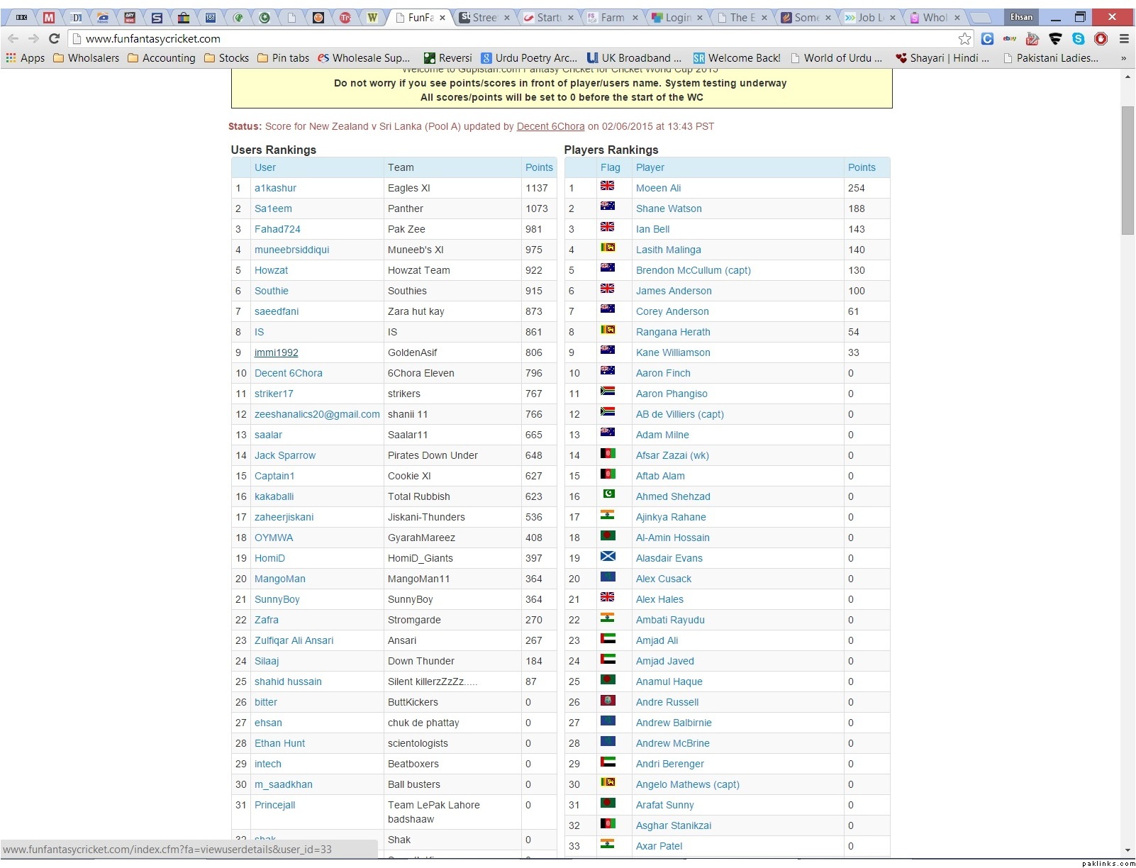The image size is (1136, 868).
Task: Click the Skype extension icon
Action: pos(1078,38)
